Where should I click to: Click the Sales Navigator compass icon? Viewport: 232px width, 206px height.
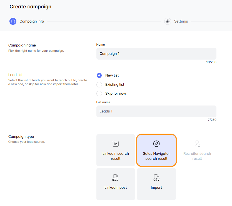point(156,144)
